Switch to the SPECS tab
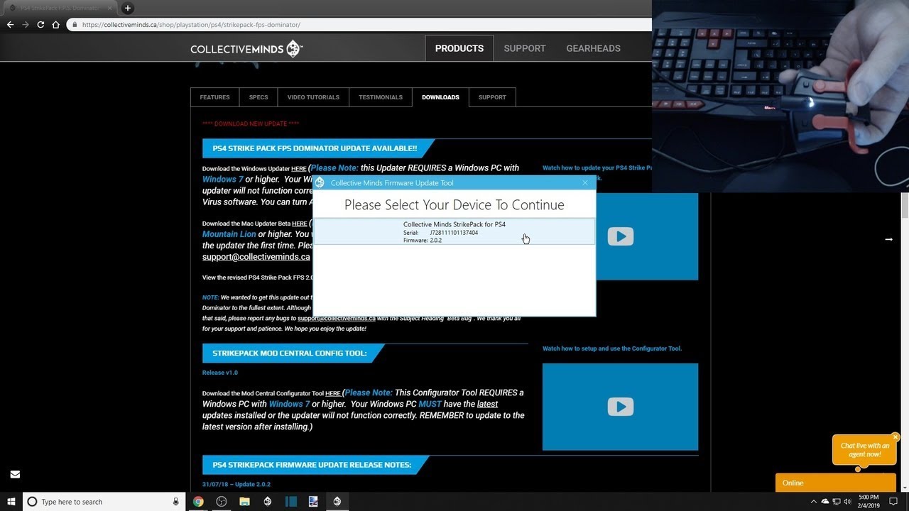 [x=258, y=97]
